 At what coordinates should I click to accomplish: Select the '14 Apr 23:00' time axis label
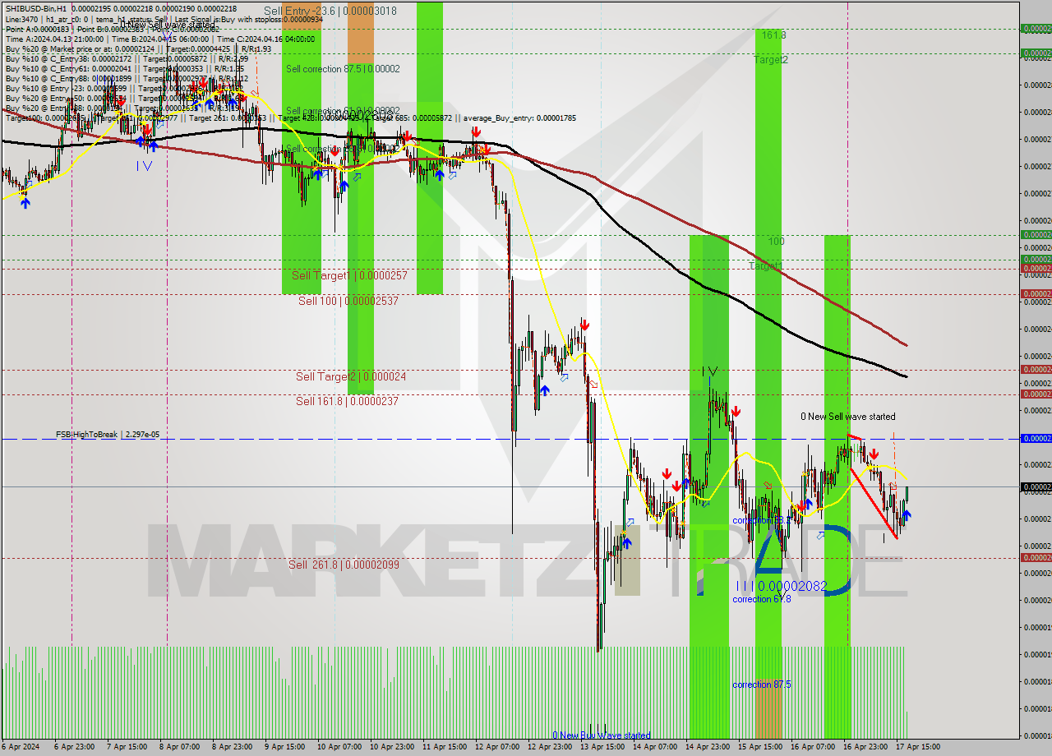(x=707, y=747)
